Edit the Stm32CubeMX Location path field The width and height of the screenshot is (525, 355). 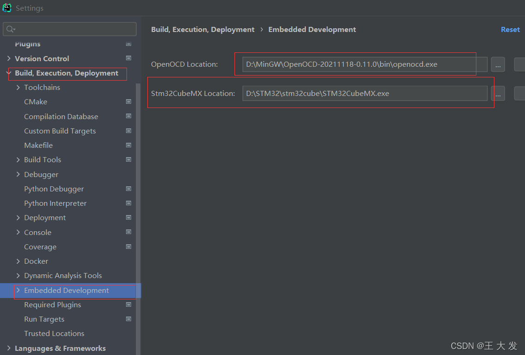tap(365, 94)
